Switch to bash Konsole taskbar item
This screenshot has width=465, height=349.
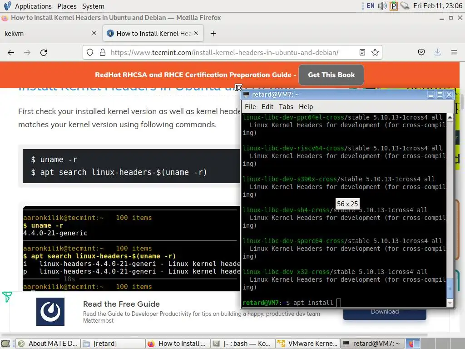243,344
